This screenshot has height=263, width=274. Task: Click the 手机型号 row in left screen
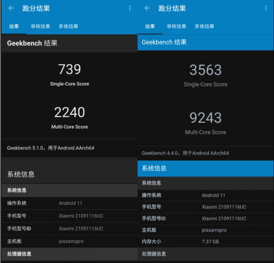(69, 216)
